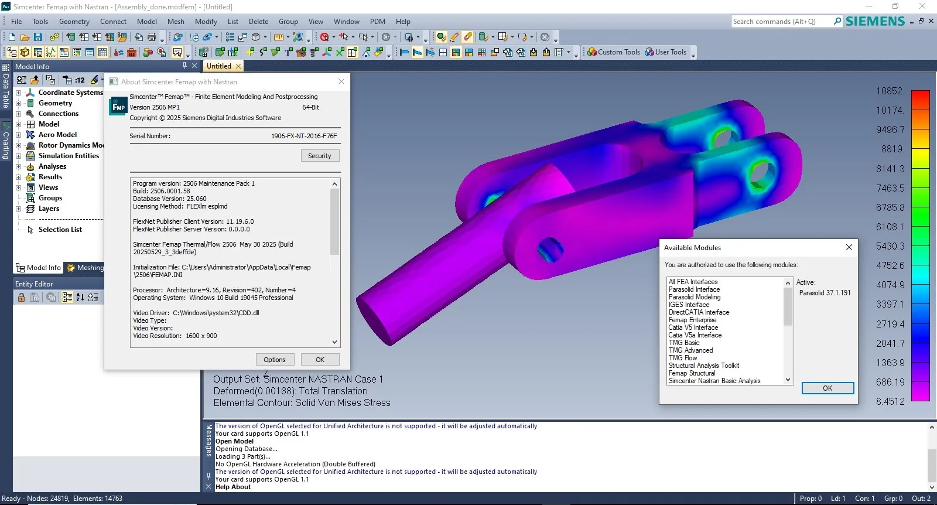This screenshot has width=937, height=505.
Task: Click the Aero Model airplane icon in tree
Action: tap(30, 135)
